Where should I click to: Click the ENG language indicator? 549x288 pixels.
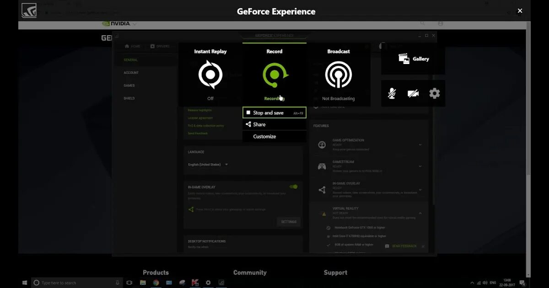click(x=493, y=283)
